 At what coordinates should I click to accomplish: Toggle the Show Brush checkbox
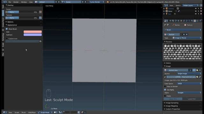(x=7, y=29)
